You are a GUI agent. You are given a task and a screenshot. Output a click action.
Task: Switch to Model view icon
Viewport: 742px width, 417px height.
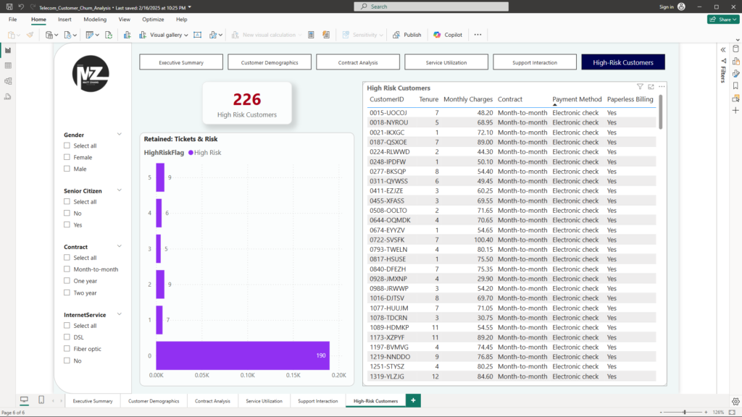[8, 81]
